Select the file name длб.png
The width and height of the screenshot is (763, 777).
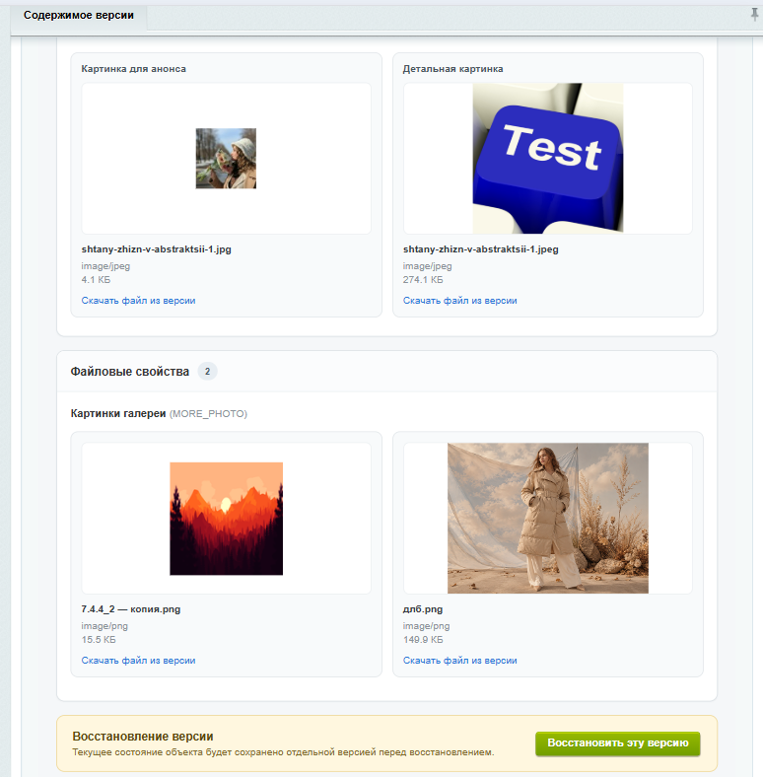tap(423, 609)
